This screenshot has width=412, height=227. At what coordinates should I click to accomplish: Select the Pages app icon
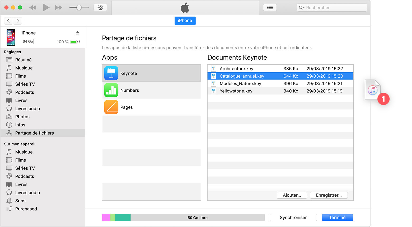[111, 107]
